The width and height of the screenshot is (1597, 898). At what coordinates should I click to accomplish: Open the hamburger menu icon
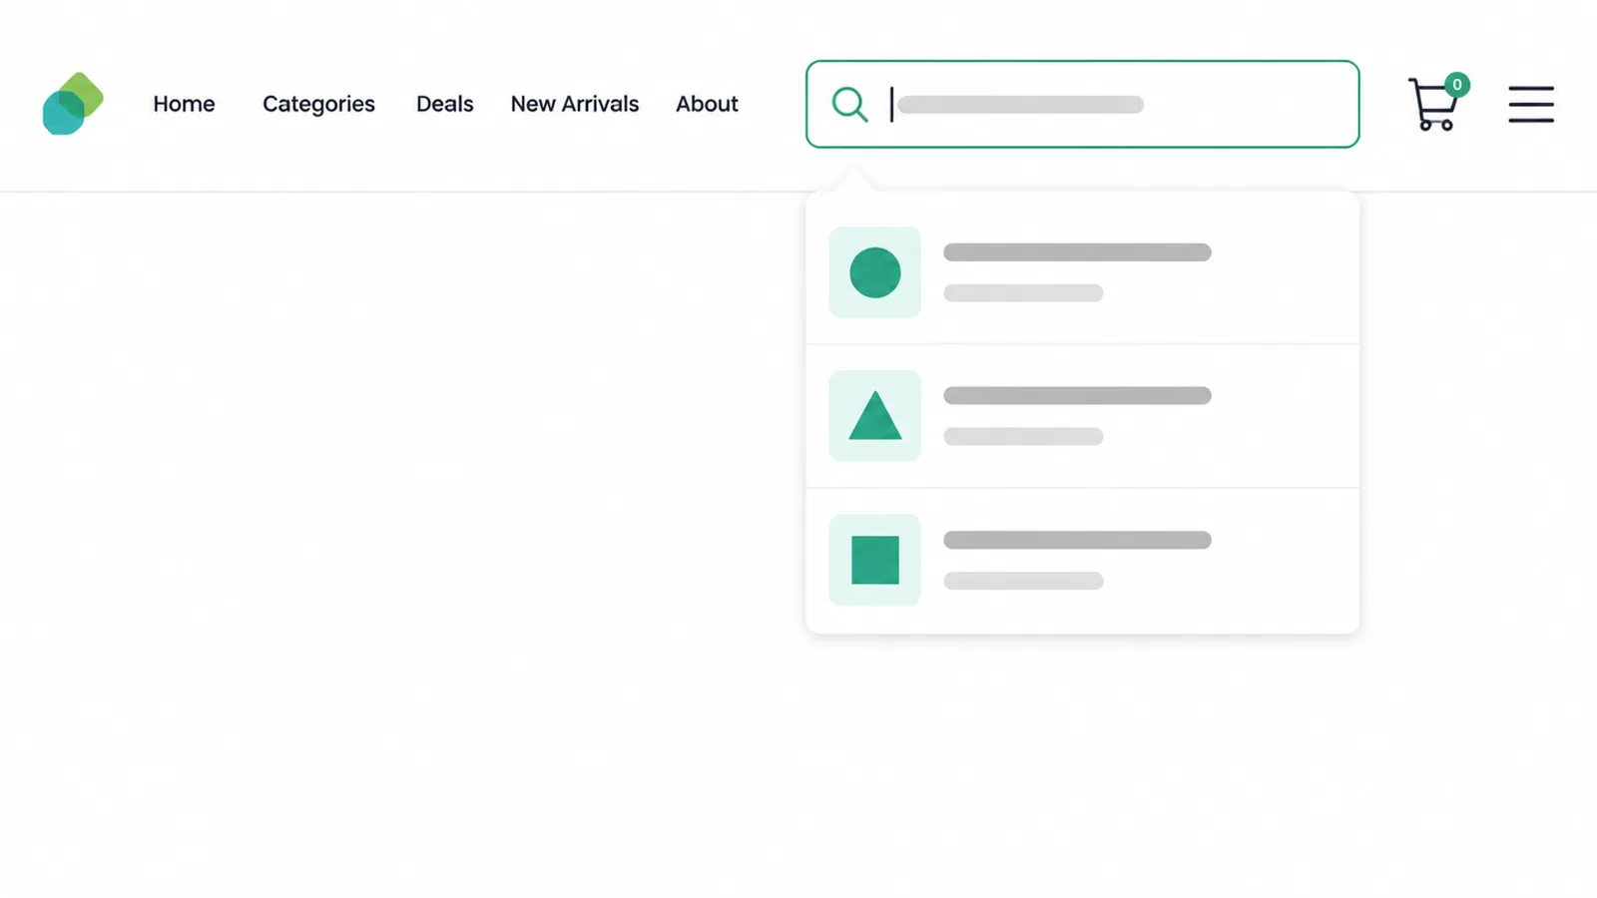(x=1531, y=104)
